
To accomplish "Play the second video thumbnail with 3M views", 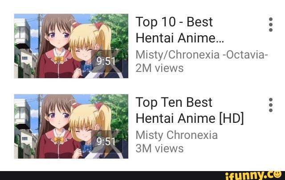I will tap(71, 126).
